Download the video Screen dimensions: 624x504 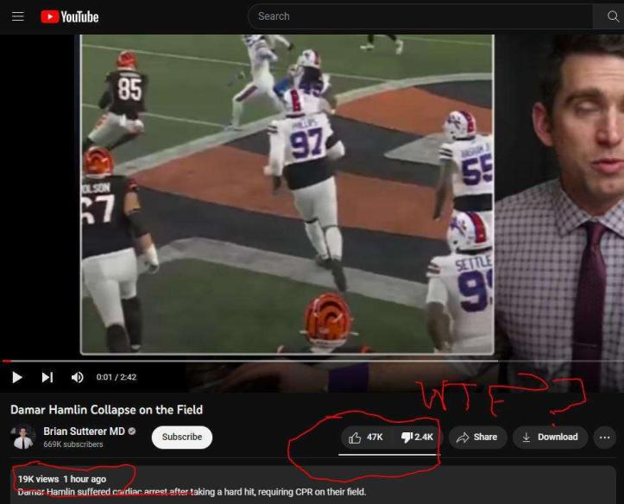550,438
